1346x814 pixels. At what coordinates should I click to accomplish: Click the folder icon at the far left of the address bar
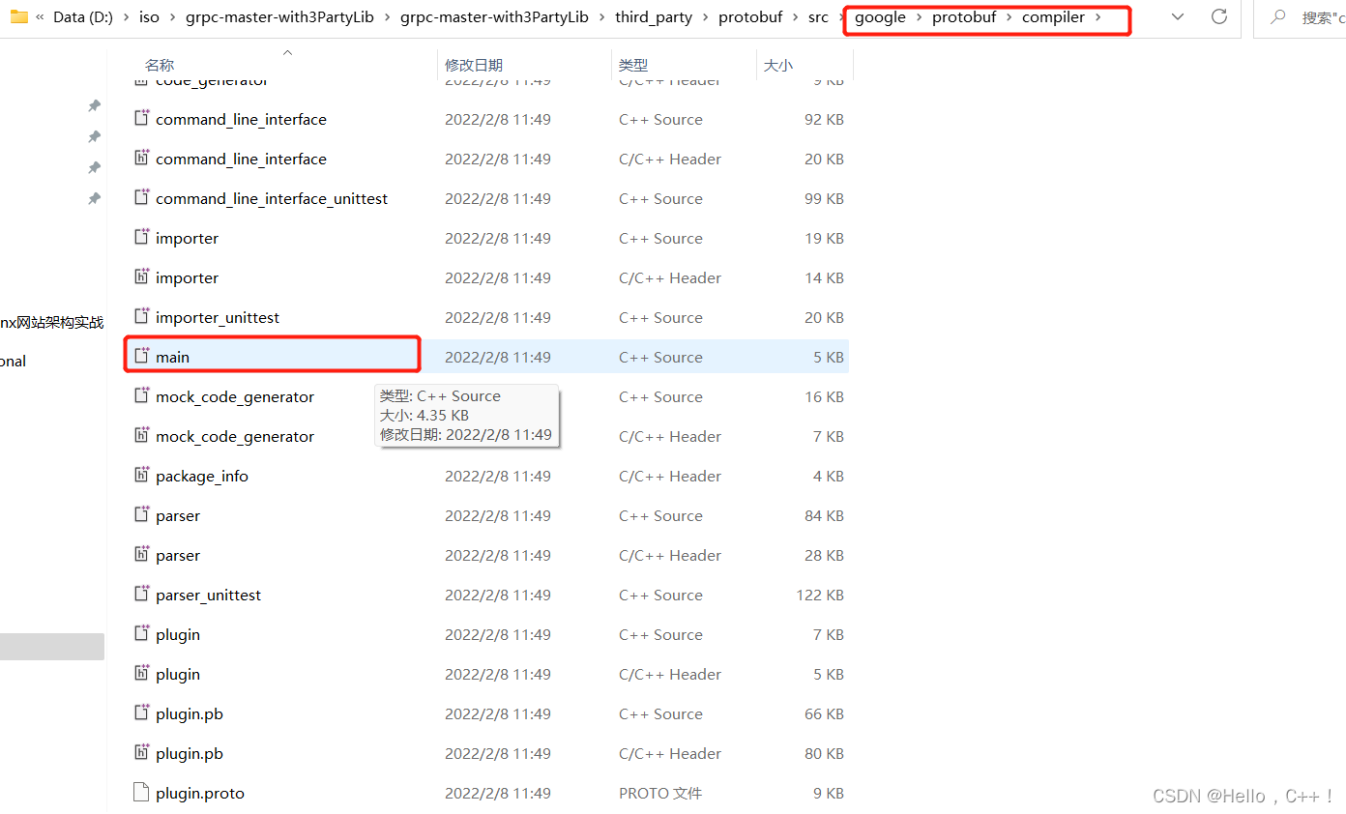pyautogui.click(x=19, y=16)
